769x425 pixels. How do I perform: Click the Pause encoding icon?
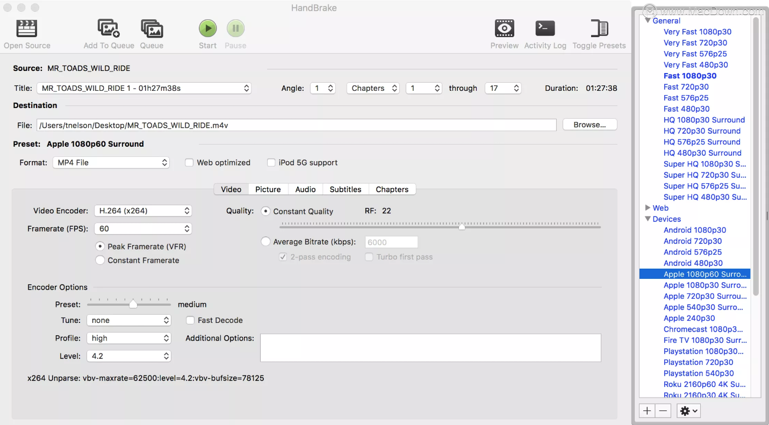235,28
